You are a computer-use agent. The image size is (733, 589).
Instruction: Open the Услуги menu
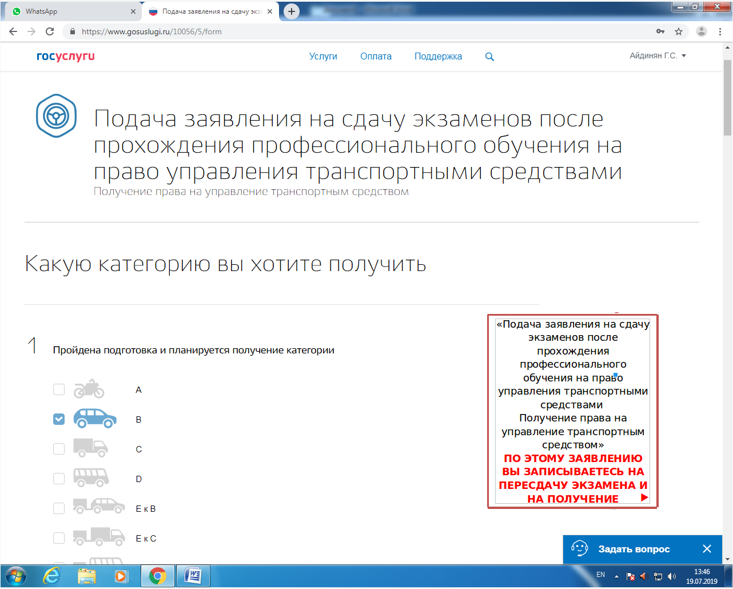pos(323,56)
